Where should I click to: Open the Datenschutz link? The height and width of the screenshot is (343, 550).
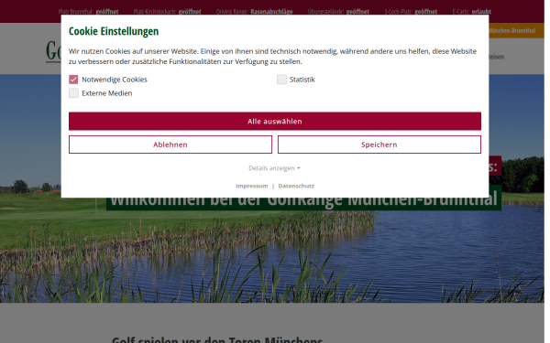pos(296,186)
